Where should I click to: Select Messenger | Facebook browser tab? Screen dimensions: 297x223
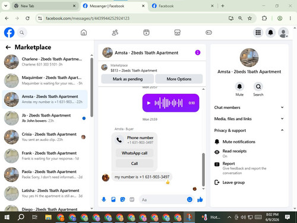click(113, 6)
